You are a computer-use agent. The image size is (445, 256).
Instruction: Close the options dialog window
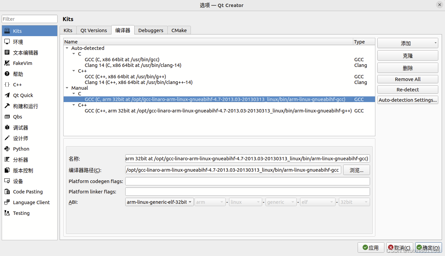(x=439, y=5)
